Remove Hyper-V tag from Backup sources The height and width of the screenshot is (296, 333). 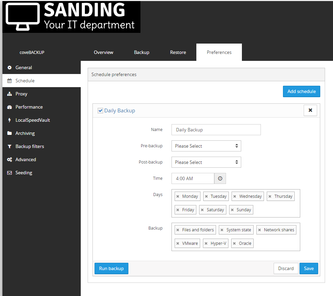tap(206, 243)
